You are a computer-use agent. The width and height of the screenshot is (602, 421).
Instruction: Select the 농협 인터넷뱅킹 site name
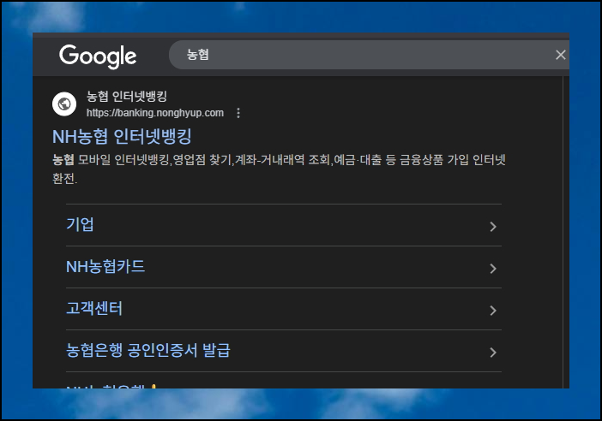[127, 96]
